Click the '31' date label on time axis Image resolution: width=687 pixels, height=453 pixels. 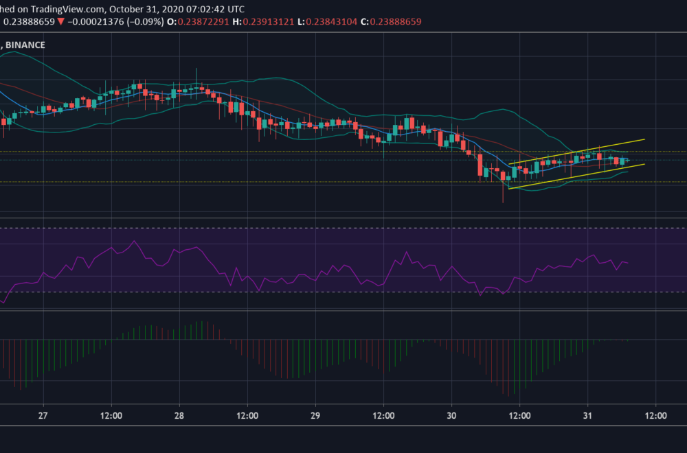tap(587, 415)
